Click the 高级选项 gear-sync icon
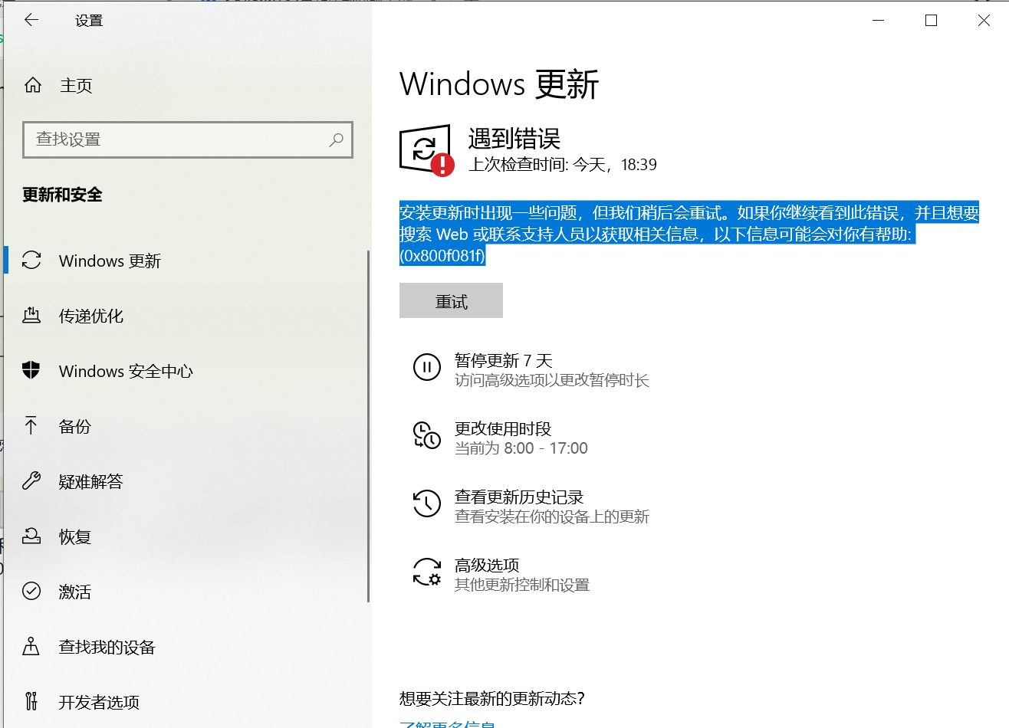This screenshot has width=1009, height=728. [x=426, y=572]
